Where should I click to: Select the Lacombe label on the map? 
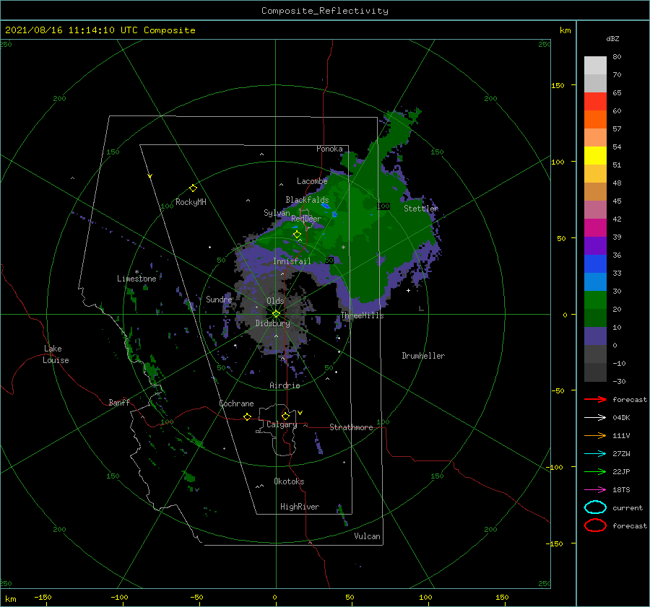pyautogui.click(x=312, y=181)
